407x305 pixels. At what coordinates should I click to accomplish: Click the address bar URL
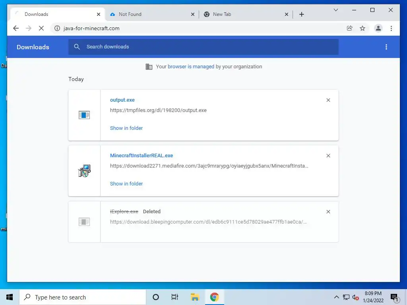click(x=91, y=28)
